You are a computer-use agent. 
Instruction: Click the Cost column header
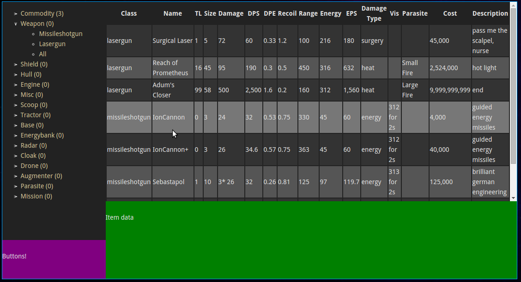tap(450, 13)
